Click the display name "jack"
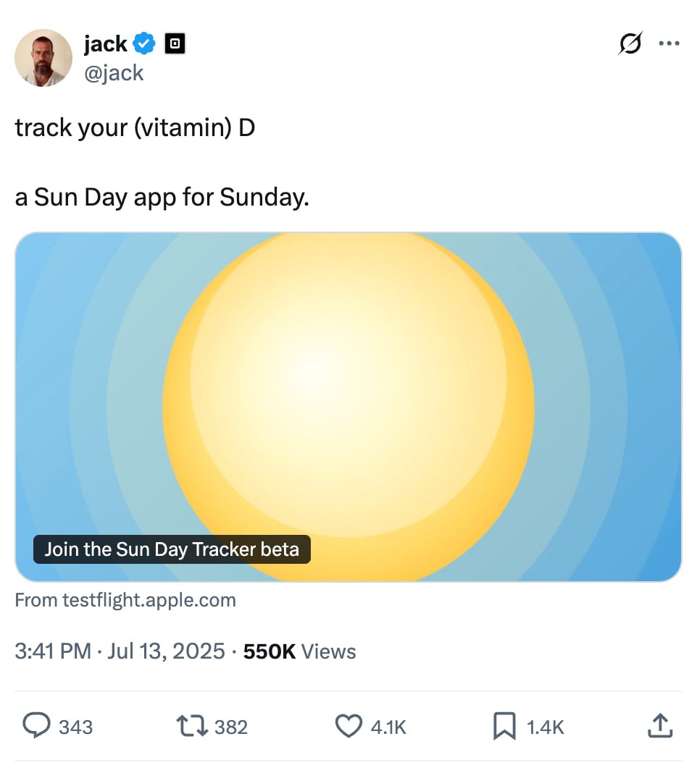The width and height of the screenshot is (697, 773). (x=105, y=44)
